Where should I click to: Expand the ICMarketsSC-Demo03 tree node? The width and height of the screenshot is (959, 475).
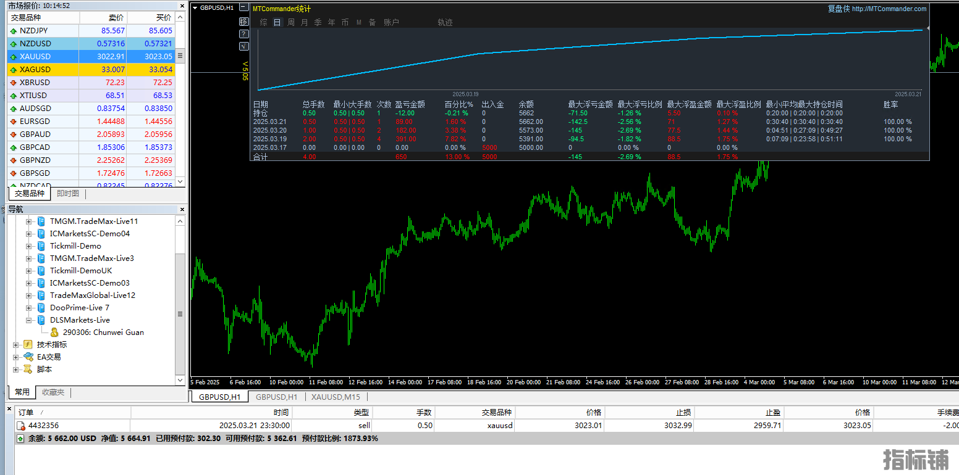pyautogui.click(x=28, y=283)
